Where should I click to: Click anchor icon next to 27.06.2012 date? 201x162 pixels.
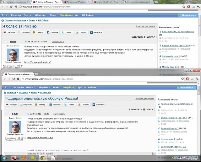coord(28,114)
